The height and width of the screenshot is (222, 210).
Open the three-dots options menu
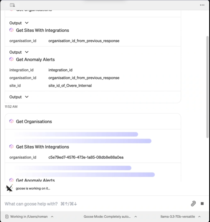coord(202,5)
